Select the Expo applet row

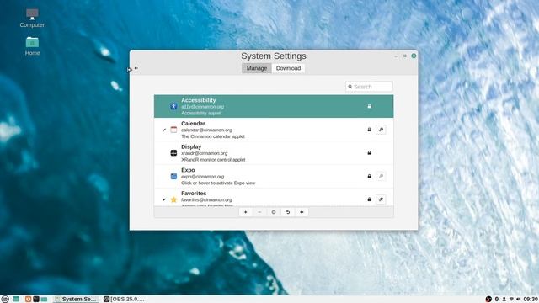274,176
